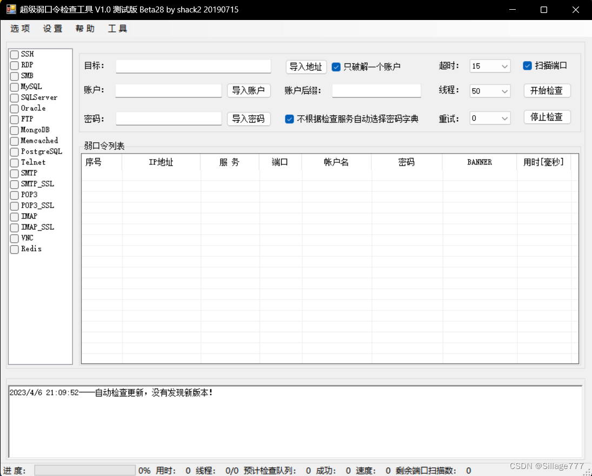The height and width of the screenshot is (476, 592).
Task: Expand the 线程 thread count dropdown
Action: [x=504, y=91]
